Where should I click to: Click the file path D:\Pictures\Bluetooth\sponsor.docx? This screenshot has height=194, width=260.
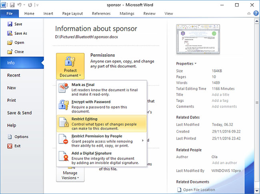pos(86,37)
